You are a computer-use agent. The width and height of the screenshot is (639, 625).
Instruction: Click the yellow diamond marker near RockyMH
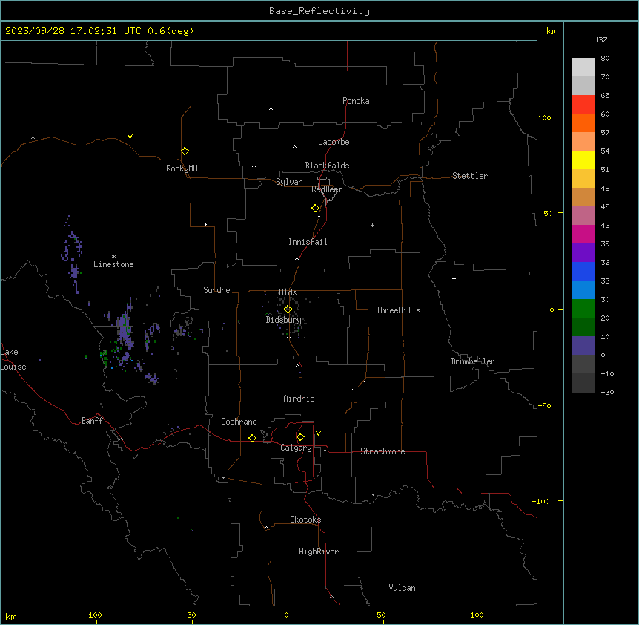pos(185,151)
